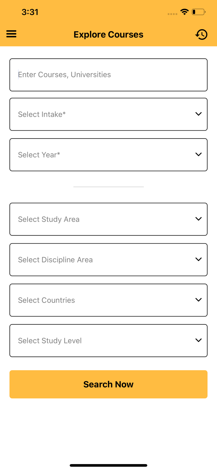Expand the Select Year dropdown
The width and height of the screenshot is (217, 471).
(108, 154)
